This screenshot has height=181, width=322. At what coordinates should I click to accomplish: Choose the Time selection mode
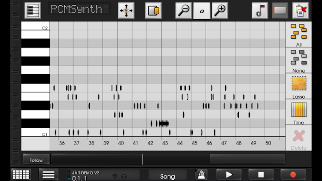pos(298,112)
